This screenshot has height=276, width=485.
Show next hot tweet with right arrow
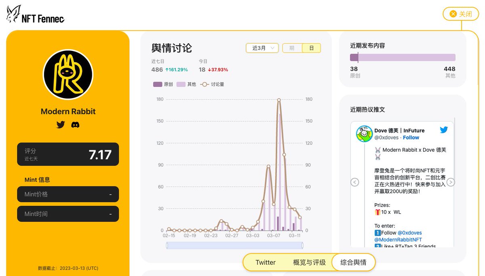click(451, 182)
